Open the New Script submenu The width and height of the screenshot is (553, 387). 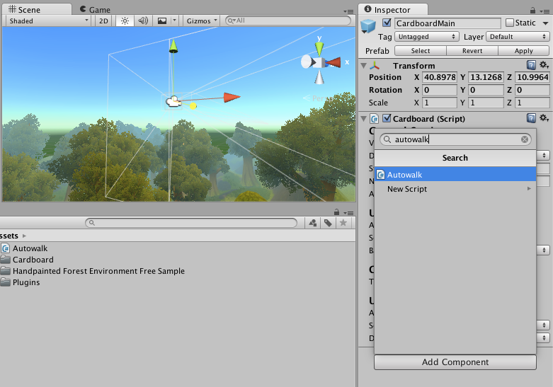point(455,189)
